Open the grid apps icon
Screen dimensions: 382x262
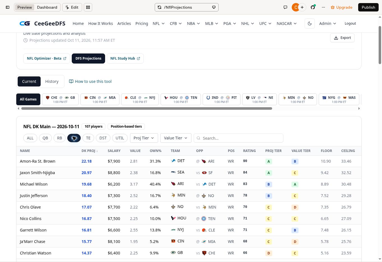[x=88, y=7]
